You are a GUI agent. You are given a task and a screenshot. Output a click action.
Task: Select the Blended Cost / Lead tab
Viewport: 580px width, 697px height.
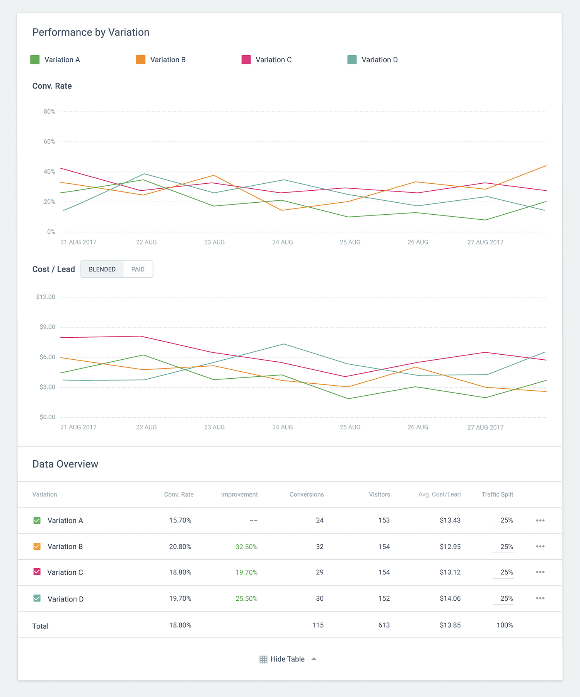[102, 269]
